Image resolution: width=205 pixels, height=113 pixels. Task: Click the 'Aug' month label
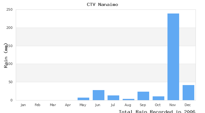pos(128,105)
